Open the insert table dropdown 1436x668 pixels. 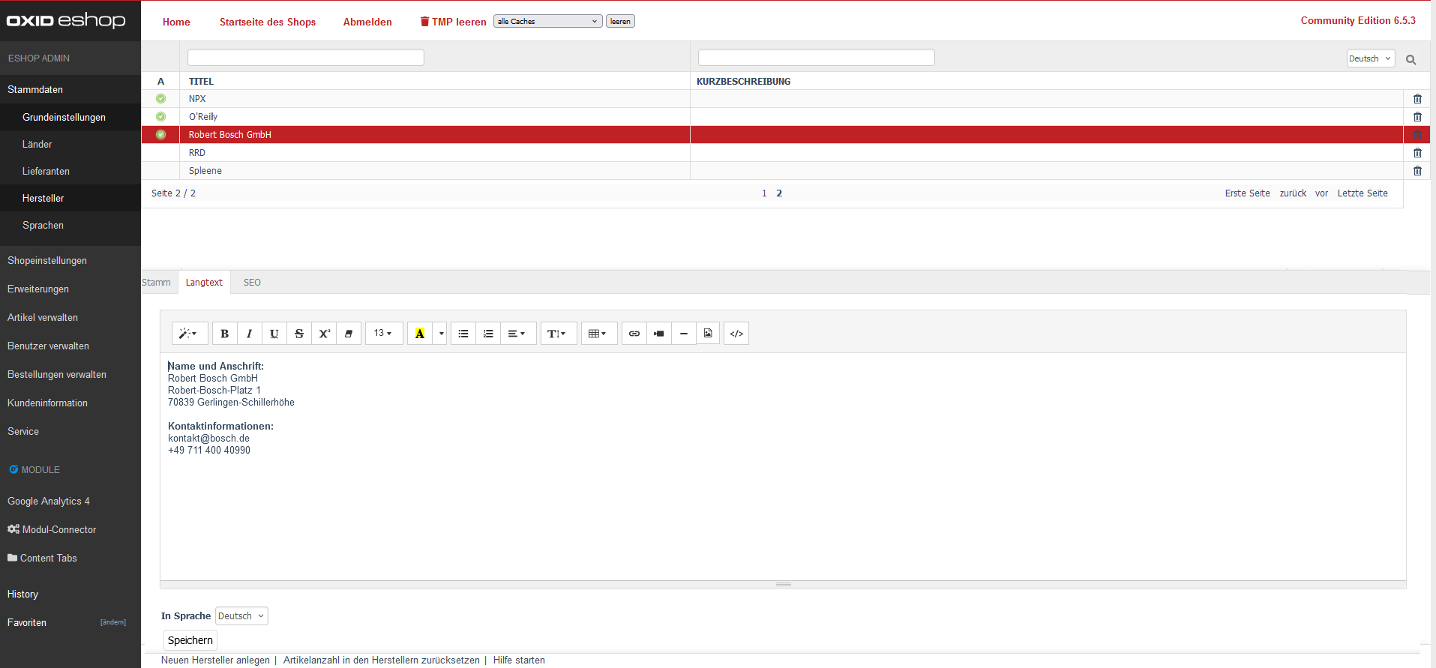pos(599,334)
